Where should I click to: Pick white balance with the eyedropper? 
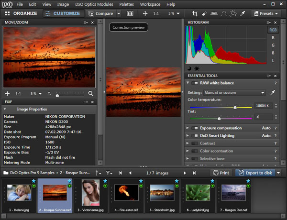(273, 93)
